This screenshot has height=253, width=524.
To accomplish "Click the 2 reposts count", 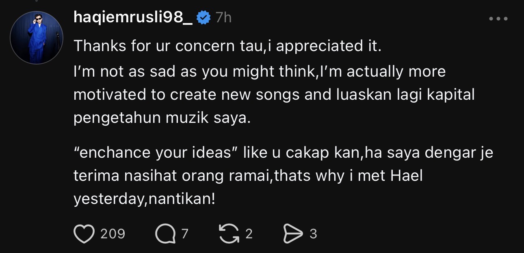I will click(249, 234).
